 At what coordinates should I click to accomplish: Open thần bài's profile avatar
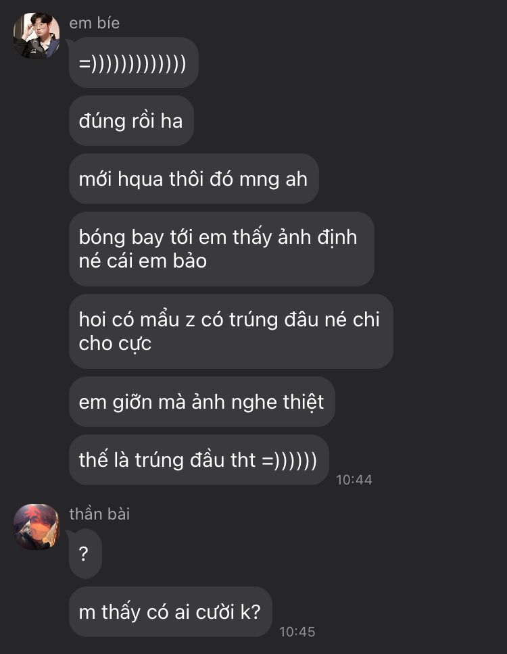pos(37,526)
